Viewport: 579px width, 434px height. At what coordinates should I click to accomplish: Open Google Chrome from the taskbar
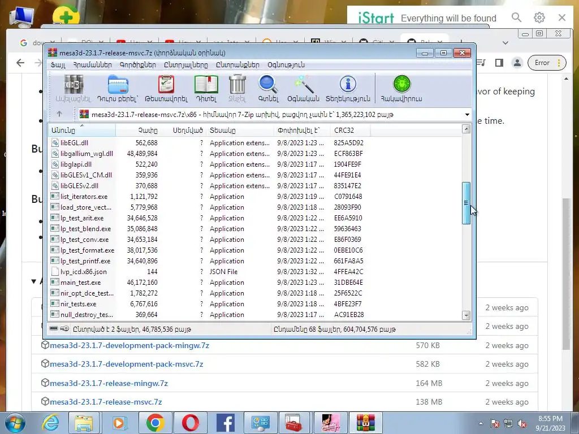point(155,423)
